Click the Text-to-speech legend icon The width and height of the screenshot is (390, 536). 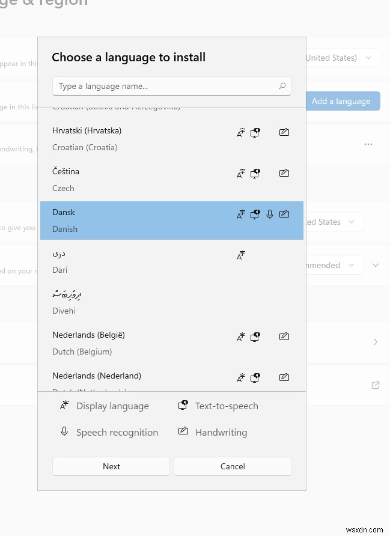pyautogui.click(x=183, y=406)
